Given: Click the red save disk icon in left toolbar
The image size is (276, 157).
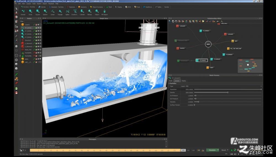Looking at the screenshot, I should click(x=16, y=93).
